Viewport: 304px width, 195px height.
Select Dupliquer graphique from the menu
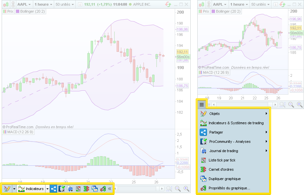pos(225,179)
